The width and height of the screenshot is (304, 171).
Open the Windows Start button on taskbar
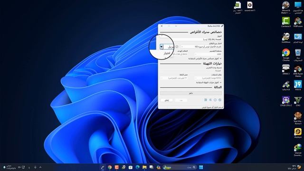[x=201, y=167]
